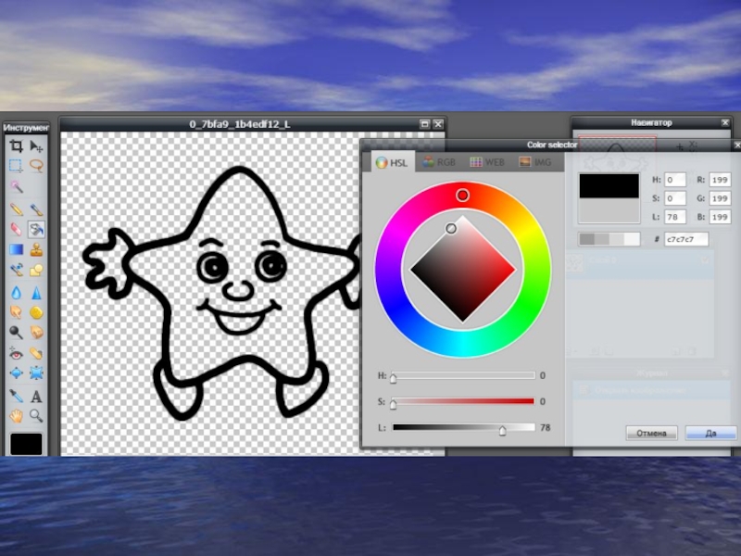Click the Отмена button
Viewport: 741px width, 556px height.
(x=651, y=433)
